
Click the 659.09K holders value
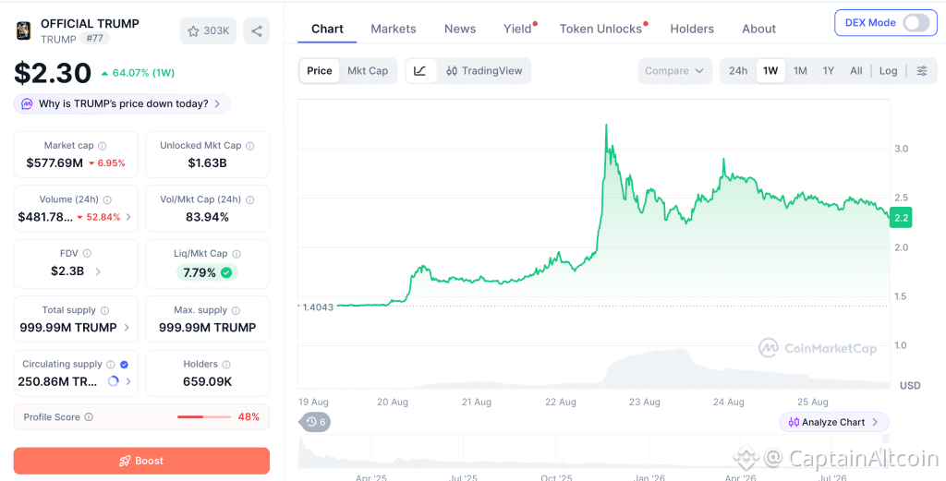(x=208, y=381)
